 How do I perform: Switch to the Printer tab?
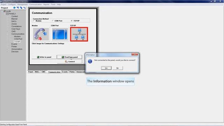72,72
